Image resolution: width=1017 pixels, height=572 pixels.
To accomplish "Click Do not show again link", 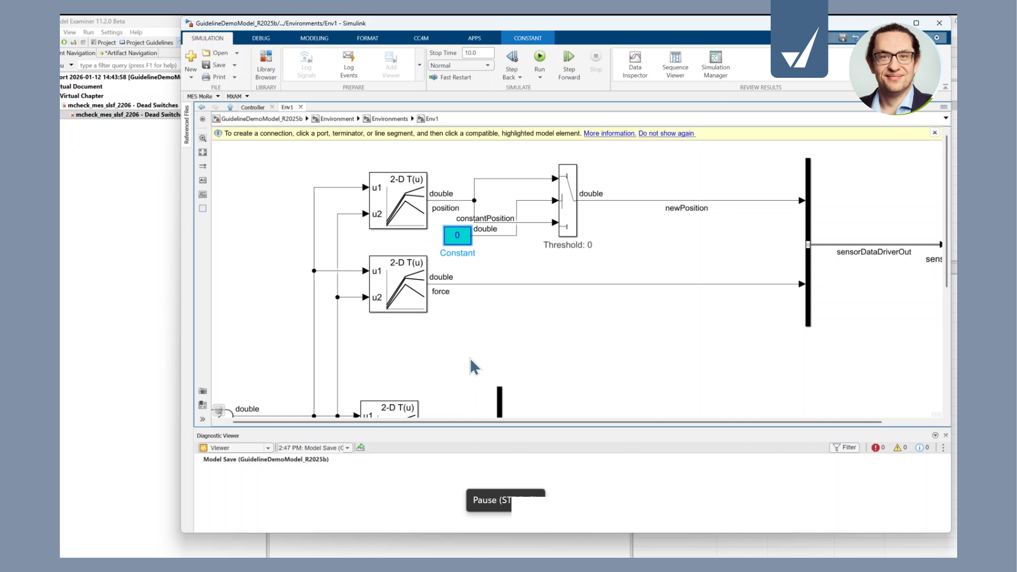I will tap(666, 133).
